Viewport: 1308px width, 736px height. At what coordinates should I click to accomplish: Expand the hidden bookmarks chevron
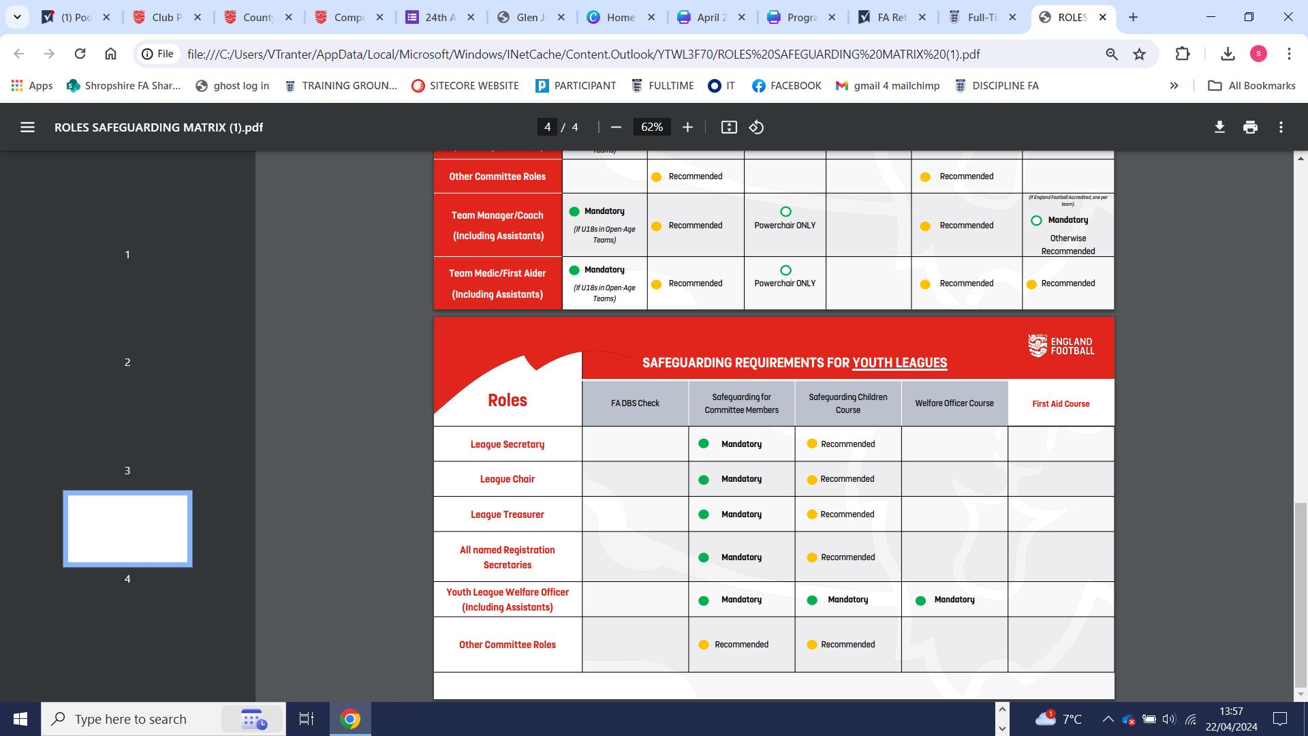[1174, 86]
